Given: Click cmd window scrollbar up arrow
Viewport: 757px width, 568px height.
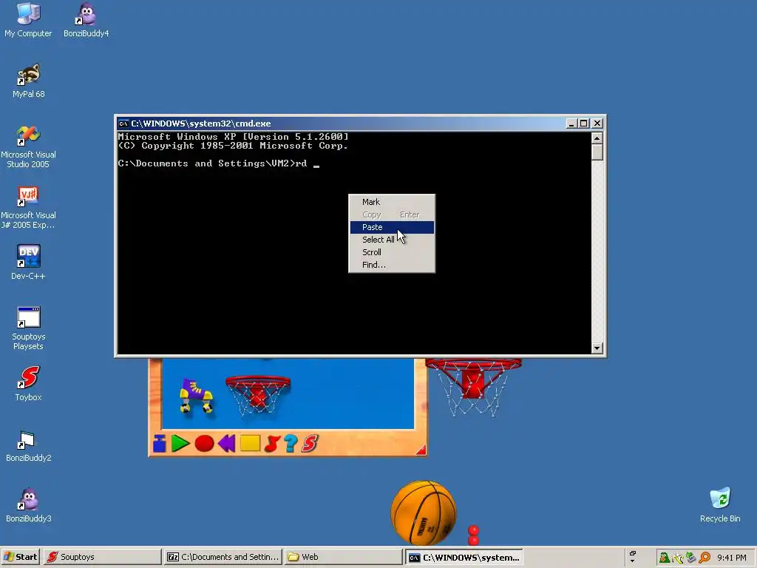Looking at the screenshot, I should [597, 138].
